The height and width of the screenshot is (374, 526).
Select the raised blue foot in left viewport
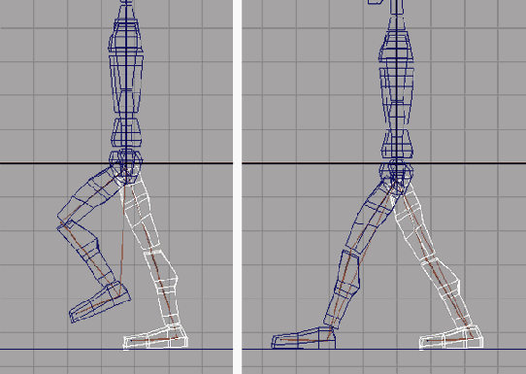[100, 302]
